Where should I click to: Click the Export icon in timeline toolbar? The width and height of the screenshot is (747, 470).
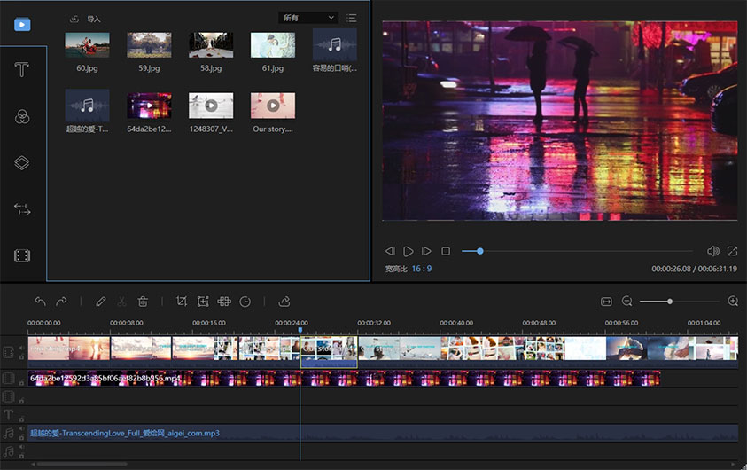point(284,302)
